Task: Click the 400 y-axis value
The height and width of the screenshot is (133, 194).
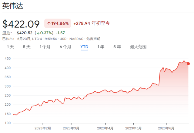Action: point(8,68)
